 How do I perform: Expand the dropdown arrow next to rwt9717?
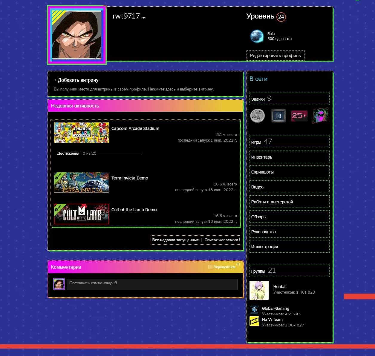coord(144,18)
